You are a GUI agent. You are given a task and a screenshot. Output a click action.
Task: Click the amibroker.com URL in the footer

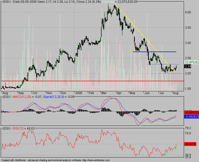[x=96, y=160]
